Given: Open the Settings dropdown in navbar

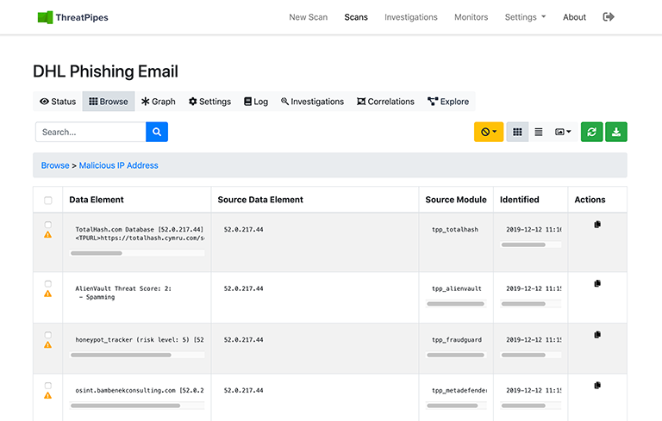Looking at the screenshot, I should coord(525,17).
